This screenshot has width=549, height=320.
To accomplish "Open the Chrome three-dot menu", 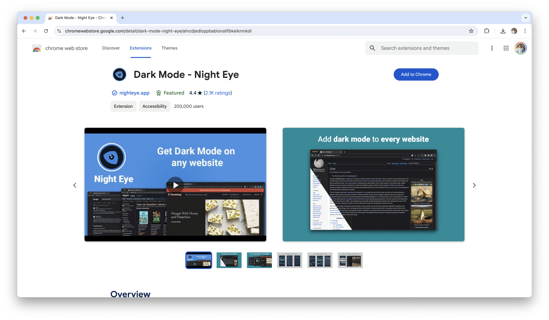I will (525, 31).
